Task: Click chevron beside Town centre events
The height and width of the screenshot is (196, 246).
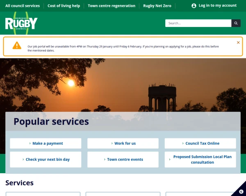Action: pyautogui.click(x=105, y=159)
